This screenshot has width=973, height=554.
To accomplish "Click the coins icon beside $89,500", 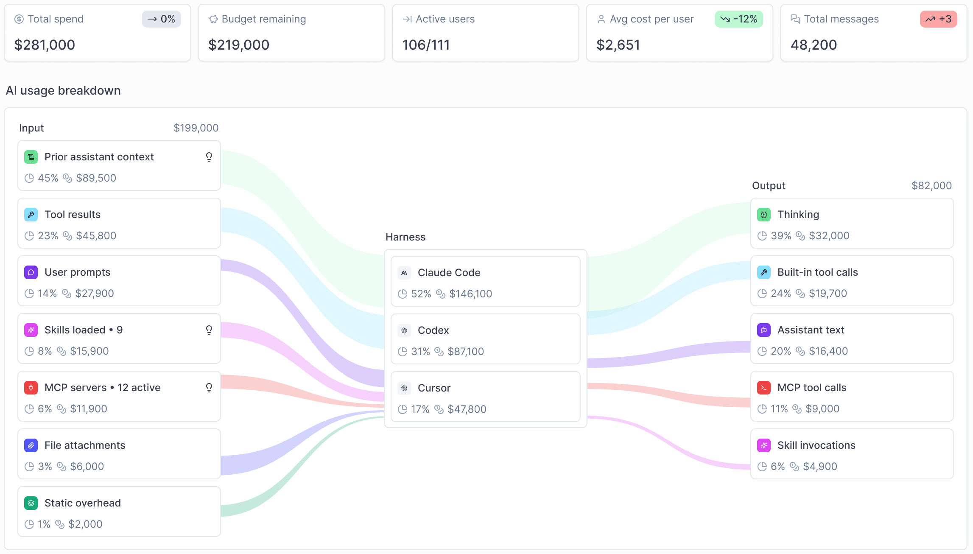I will click(x=67, y=178).
